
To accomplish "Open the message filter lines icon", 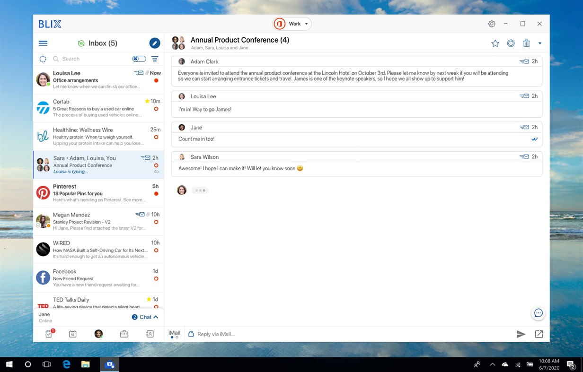I will (155, 59).
